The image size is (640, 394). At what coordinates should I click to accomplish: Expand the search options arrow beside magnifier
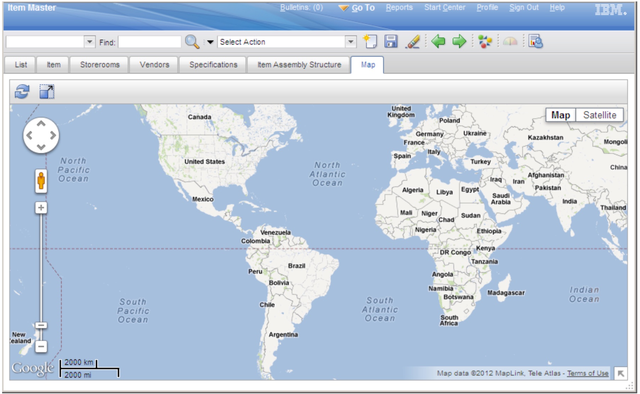(210, 42)
